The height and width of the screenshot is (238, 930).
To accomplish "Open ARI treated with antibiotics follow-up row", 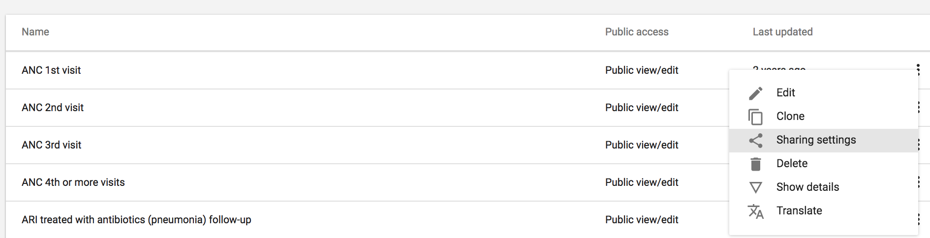I will (136, 220).
